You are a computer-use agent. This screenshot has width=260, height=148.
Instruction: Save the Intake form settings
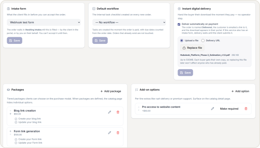click(x=14, y=41)
